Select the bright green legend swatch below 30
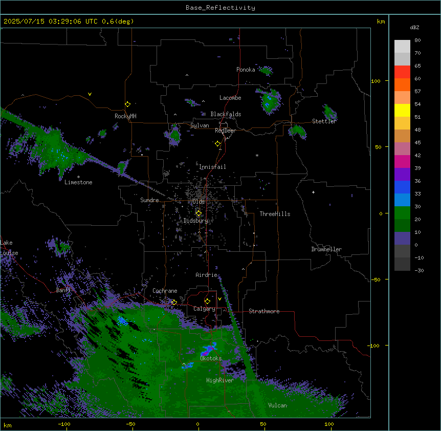441x431 pixels. (402, 213)
